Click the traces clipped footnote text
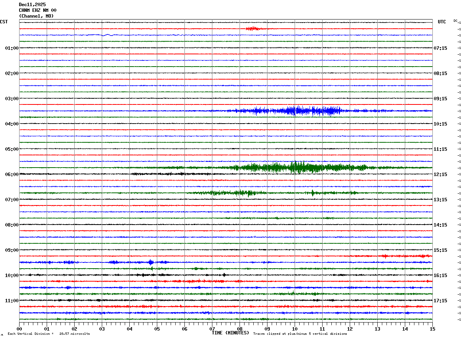This screenshot has height=339, width=463. pos(300,334)
